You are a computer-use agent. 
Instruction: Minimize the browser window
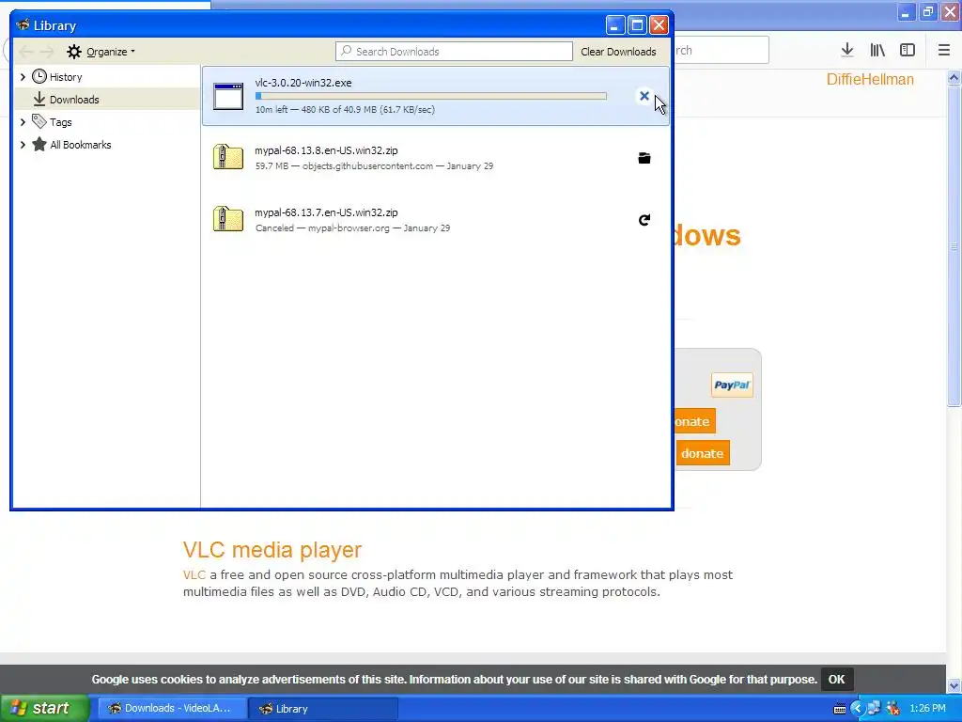coord(906,11)
